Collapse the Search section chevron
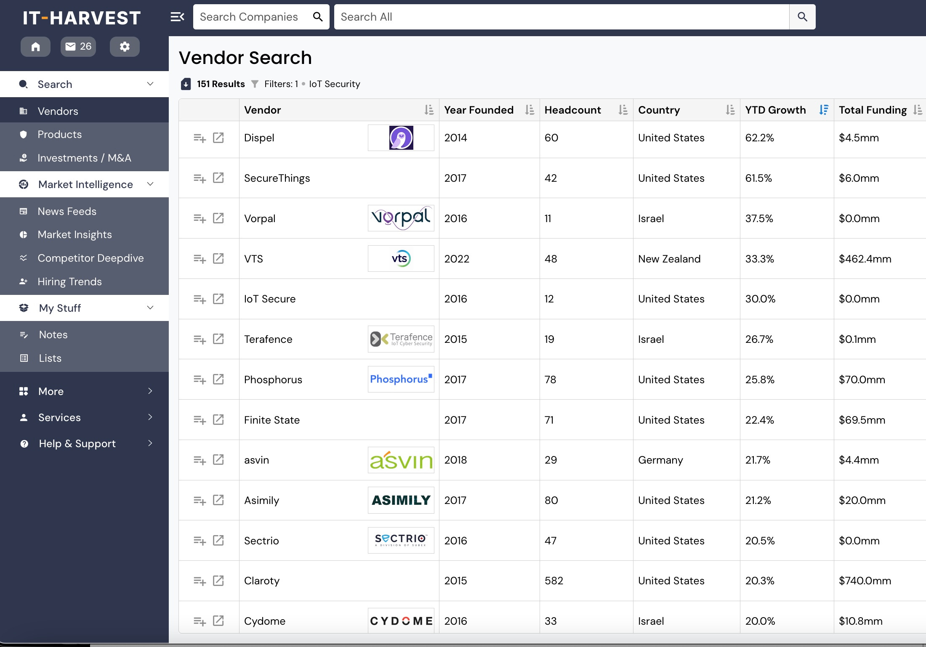The height and width of the screenshot is (647, 926). [150, 84]
